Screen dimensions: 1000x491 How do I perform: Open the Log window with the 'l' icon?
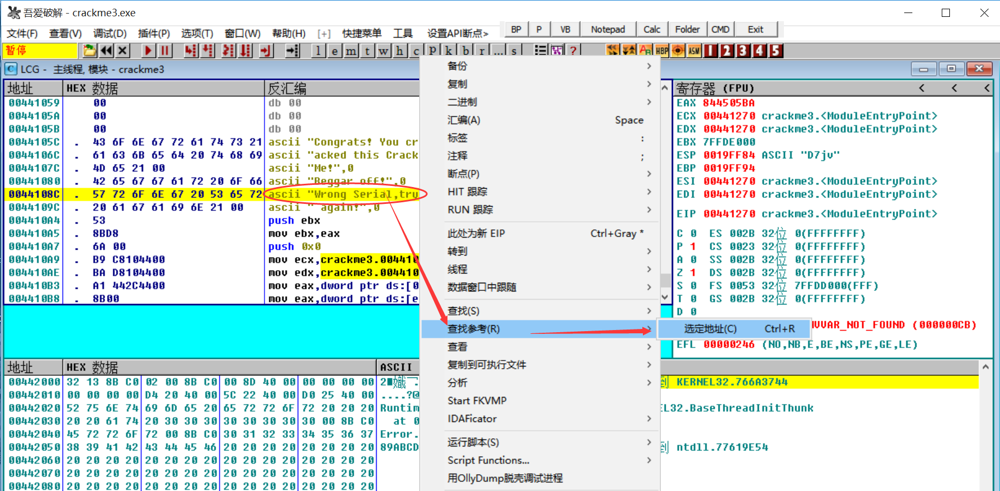318,51
